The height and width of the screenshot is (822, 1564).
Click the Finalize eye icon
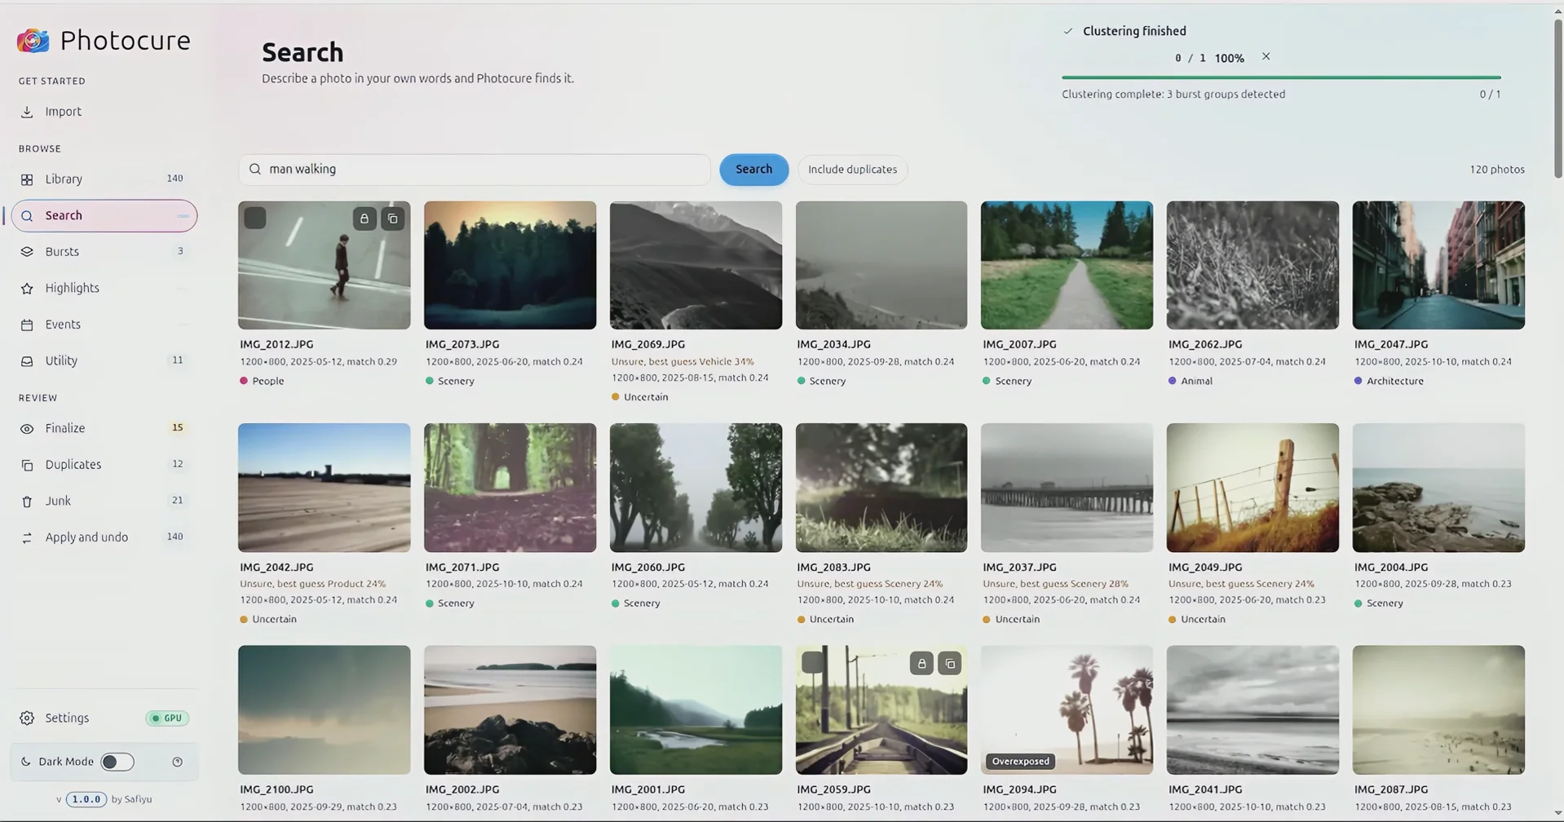point(27,428)
